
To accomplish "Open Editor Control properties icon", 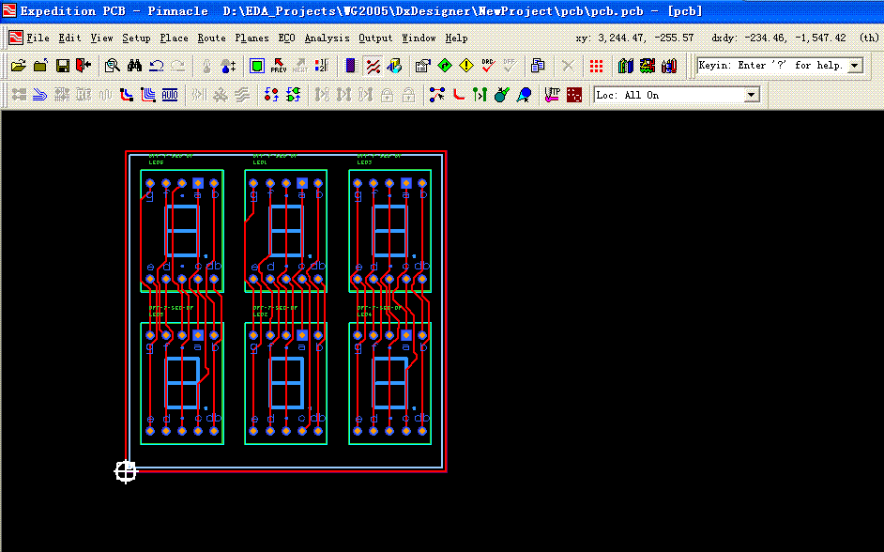I will (x=422, y=66).
